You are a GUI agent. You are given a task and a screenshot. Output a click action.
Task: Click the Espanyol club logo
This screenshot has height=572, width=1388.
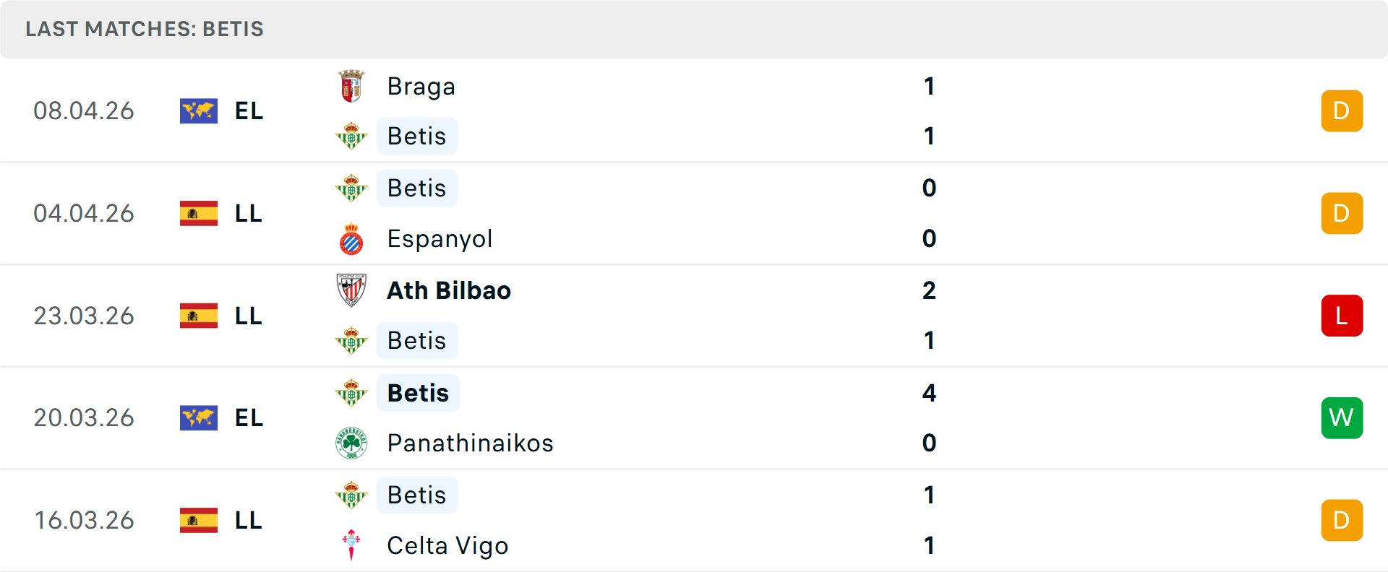[x=351, y=238]
